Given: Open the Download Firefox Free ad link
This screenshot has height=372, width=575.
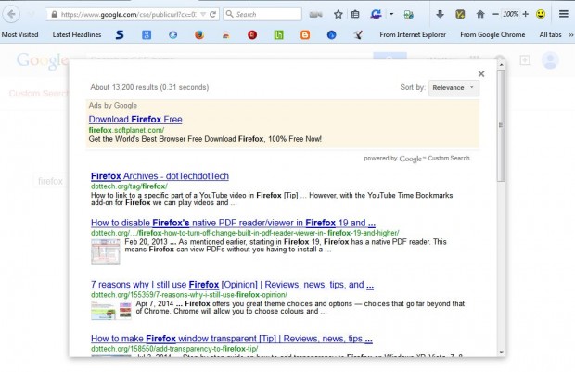Looking at the screenshot, I should [x=135, y=120].
